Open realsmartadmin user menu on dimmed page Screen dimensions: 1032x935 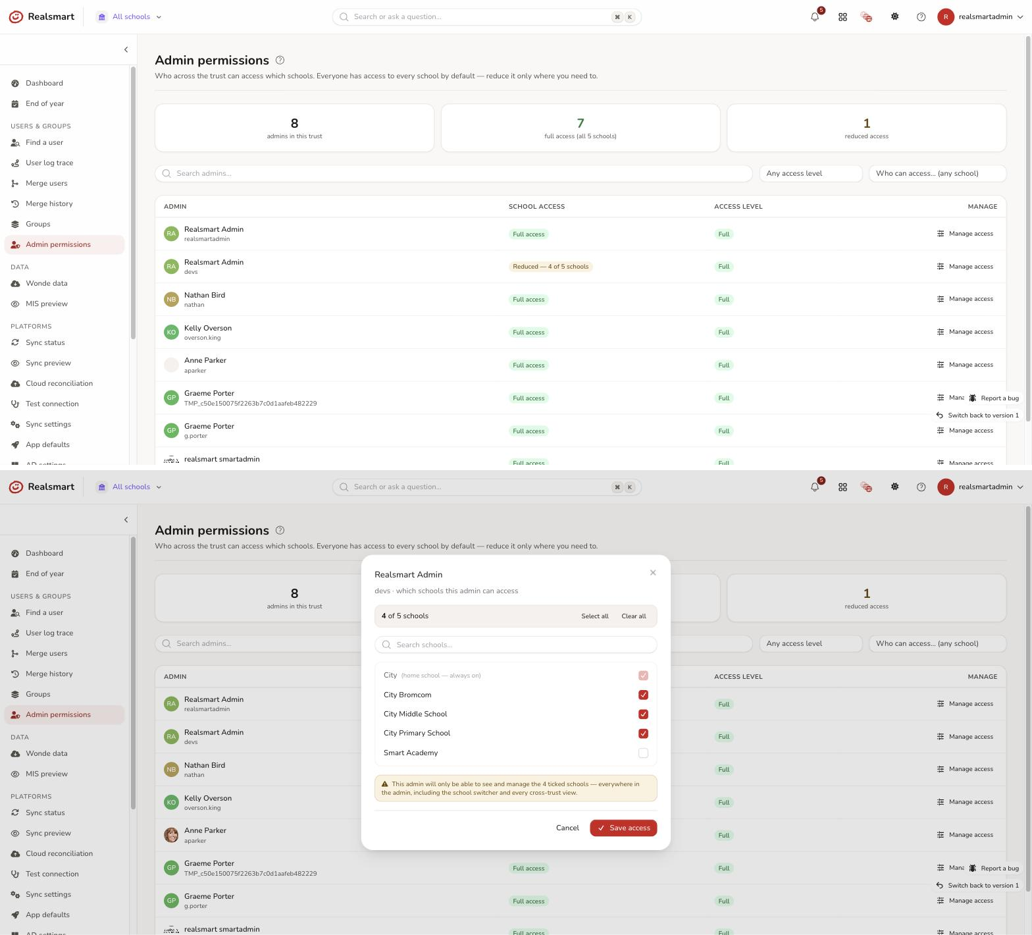[x=980, y=487]
